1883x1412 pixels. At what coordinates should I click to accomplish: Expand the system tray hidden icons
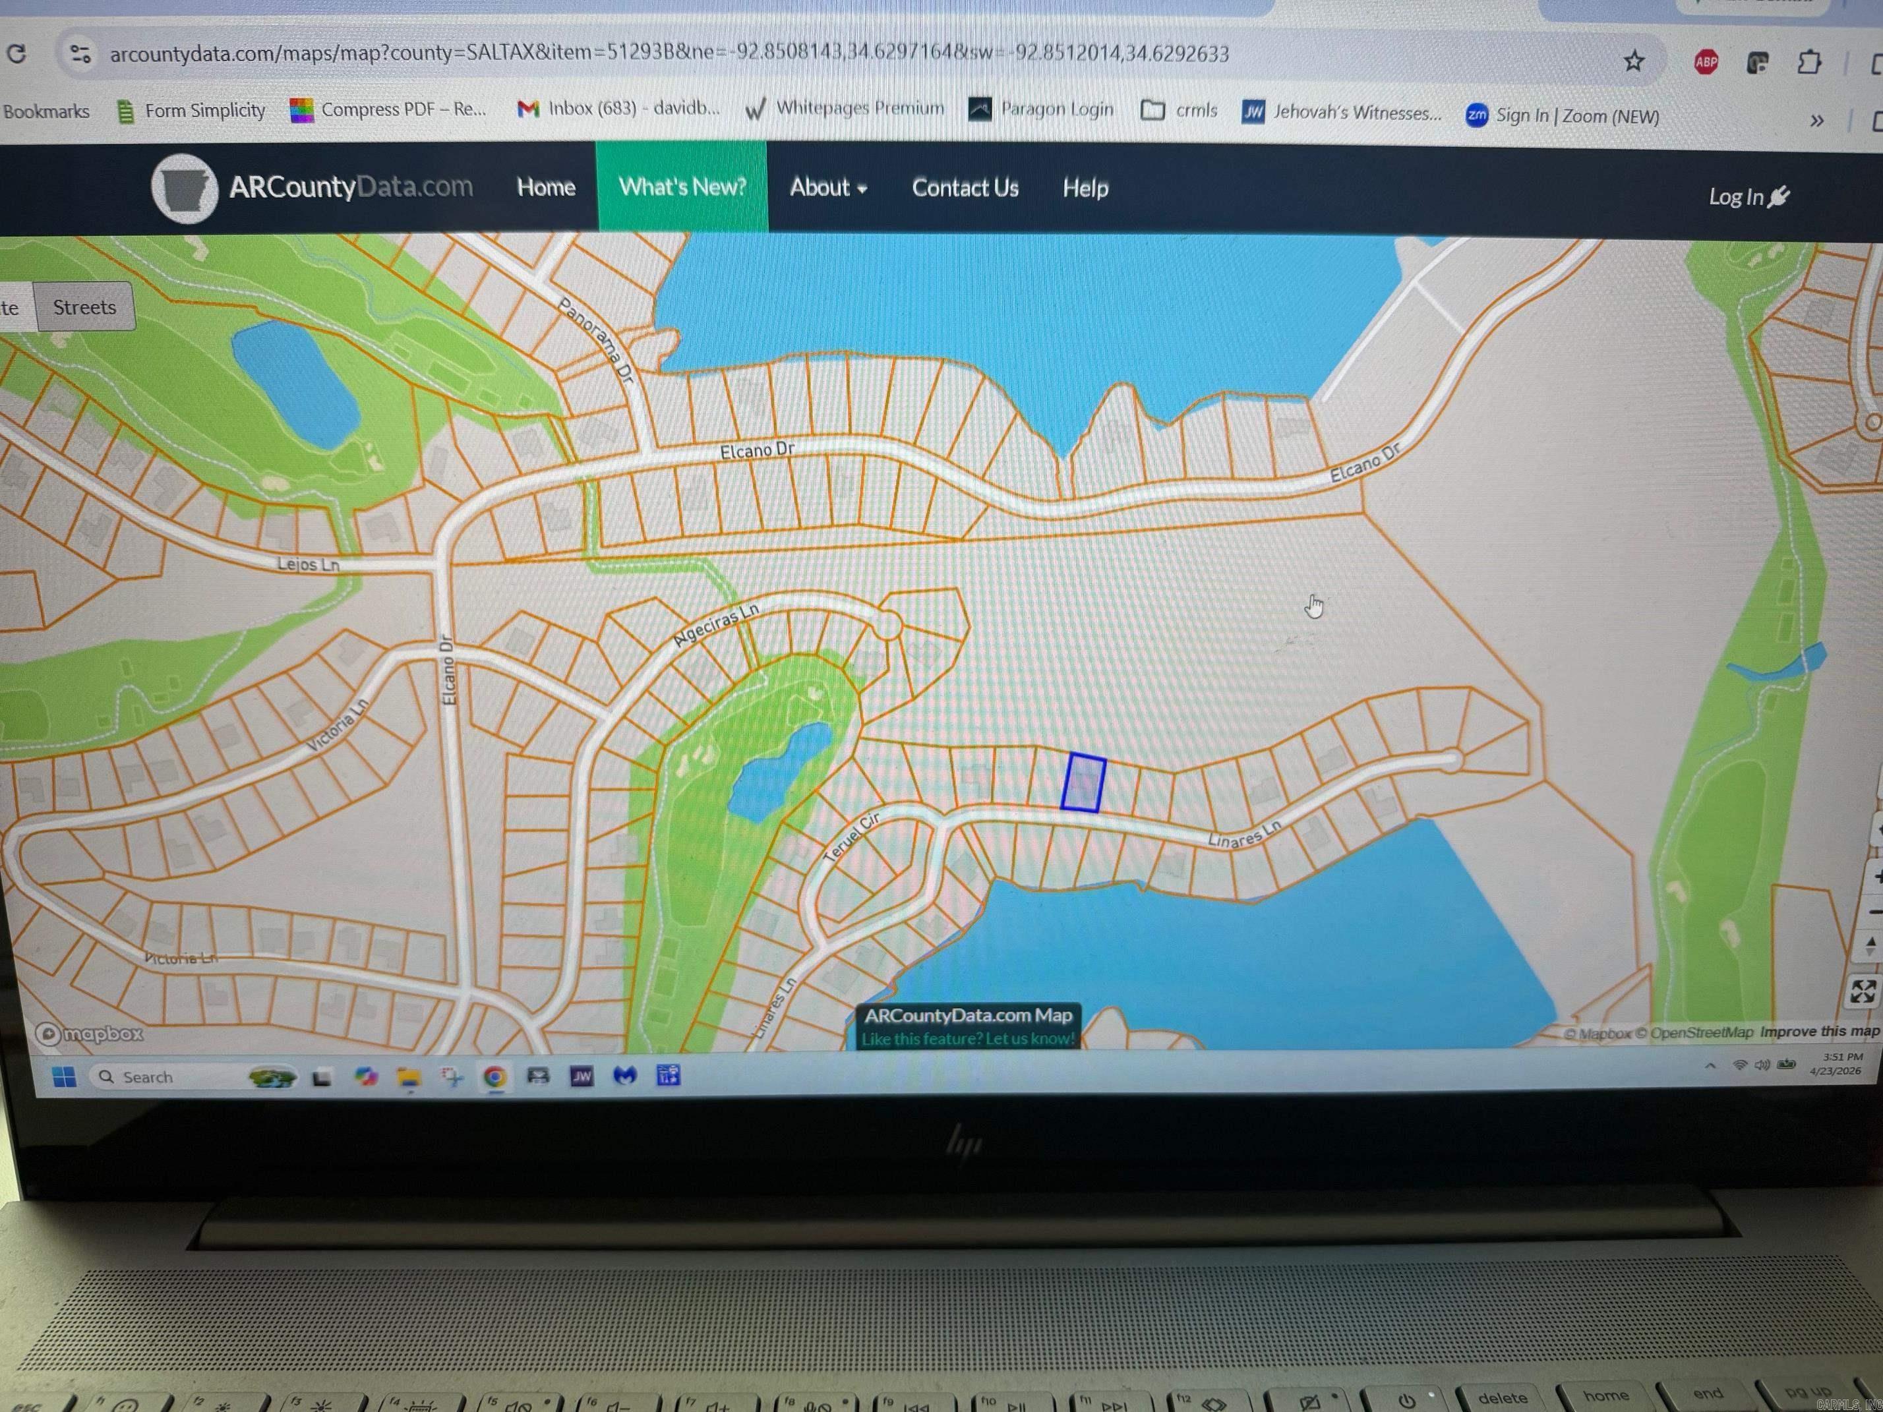(1710, 1066)
